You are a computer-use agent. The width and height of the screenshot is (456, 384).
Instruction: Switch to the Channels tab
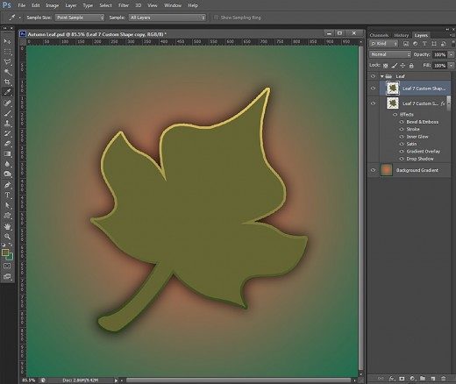(379, 35)
